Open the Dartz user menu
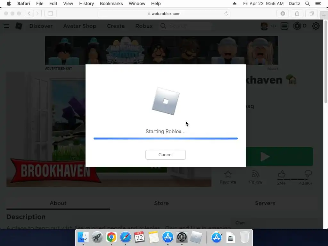 tap(294, 4)
